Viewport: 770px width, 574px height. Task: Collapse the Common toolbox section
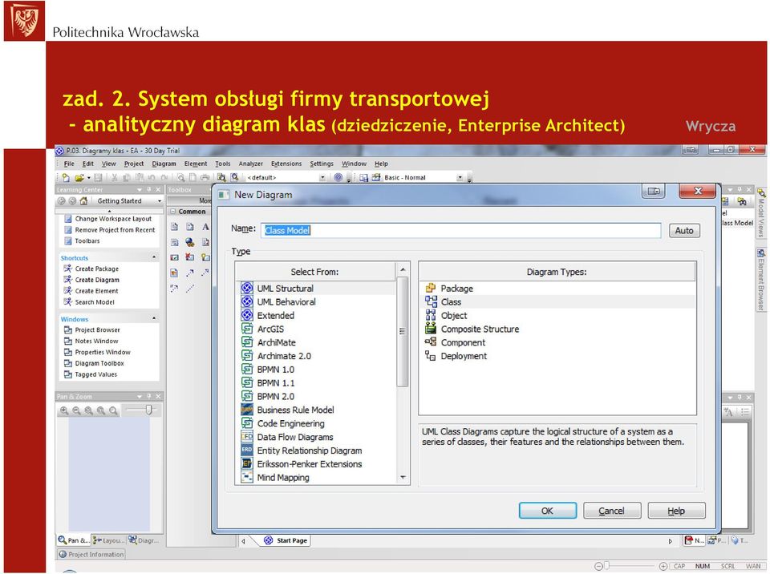tap(173, 212)
